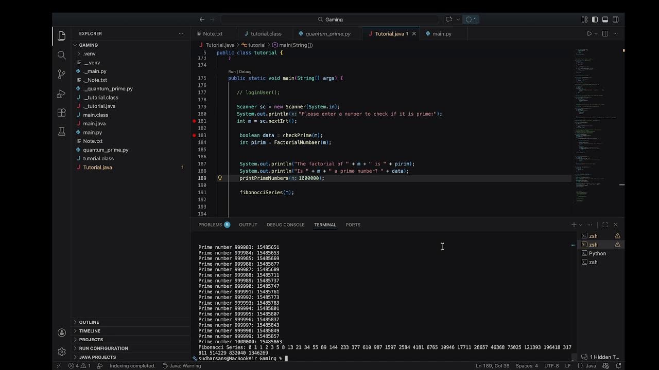Viewport: 659px width, 370px height.
Task: Open Explorer Views and More Actions ellipsis
Action: click(x=181, y=33)
